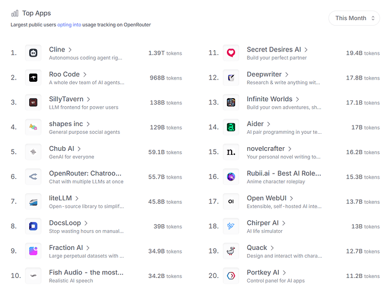Screen dimensions: 392x292
Task: Click the Fish Audio app icon
Action: click(x=33, y=276)
